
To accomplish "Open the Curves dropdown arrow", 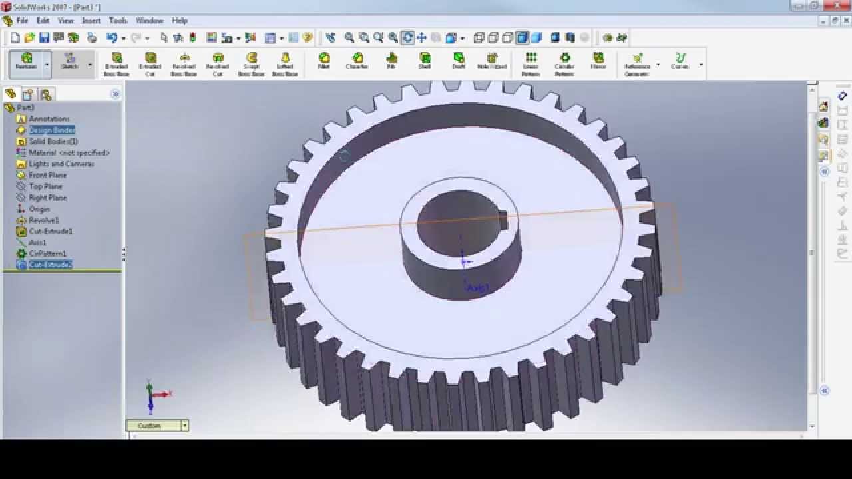I will 700,65.
